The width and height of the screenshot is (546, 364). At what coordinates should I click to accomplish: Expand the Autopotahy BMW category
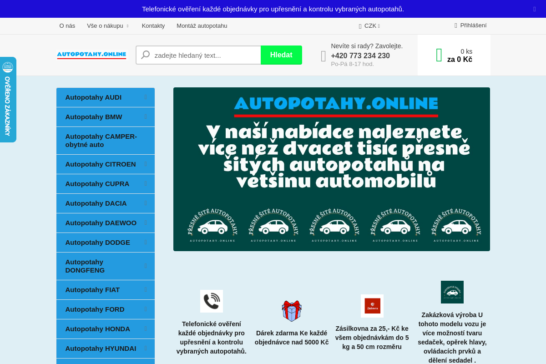147,117
